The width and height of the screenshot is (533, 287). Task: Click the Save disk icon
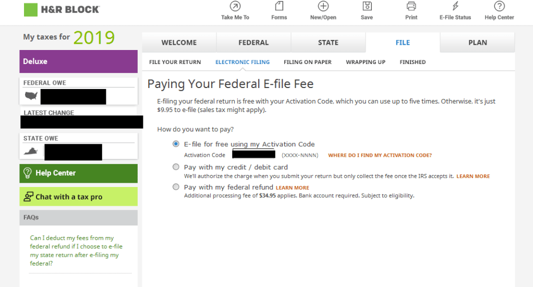tap(367, 7)
